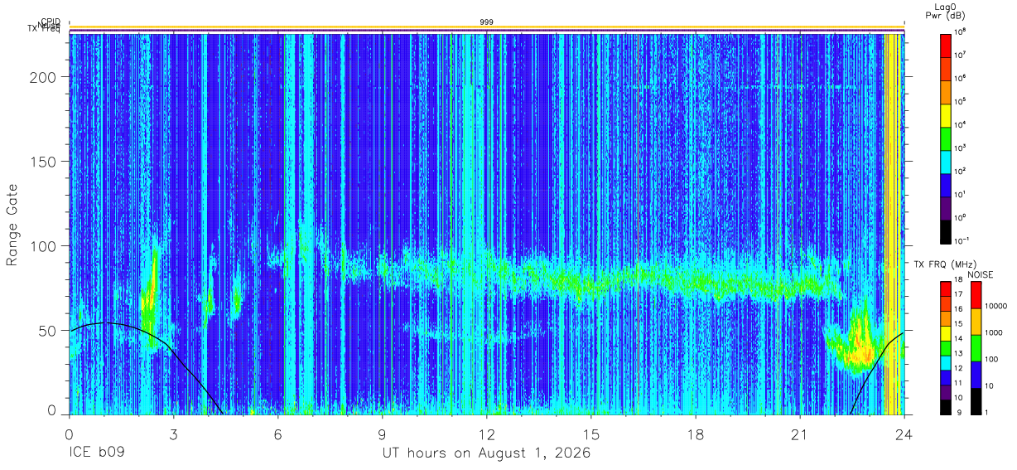Select the cyan segment of TX FRQ colorbar
Screen dimensions: 1017x470
tap(945, 362)
